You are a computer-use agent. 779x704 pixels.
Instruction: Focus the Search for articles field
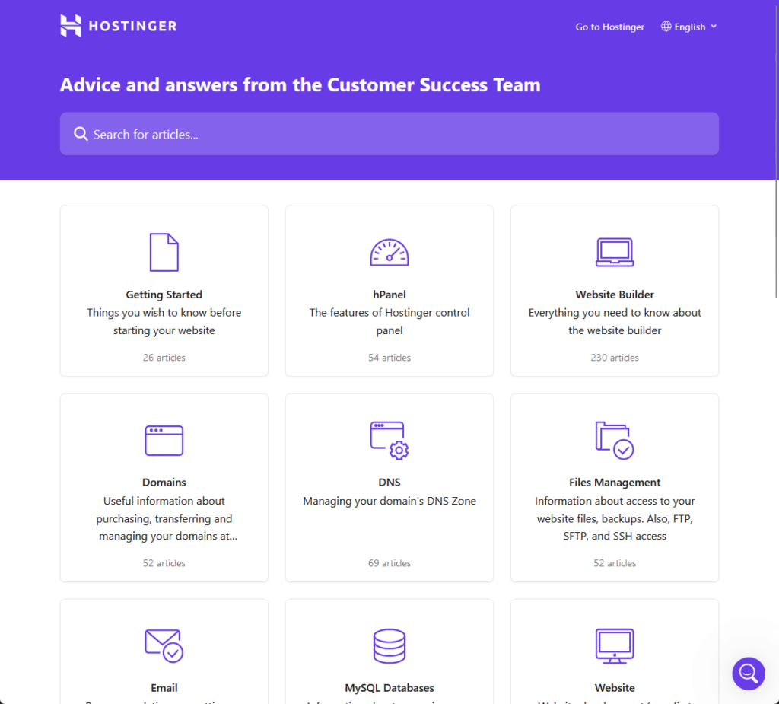389,134
